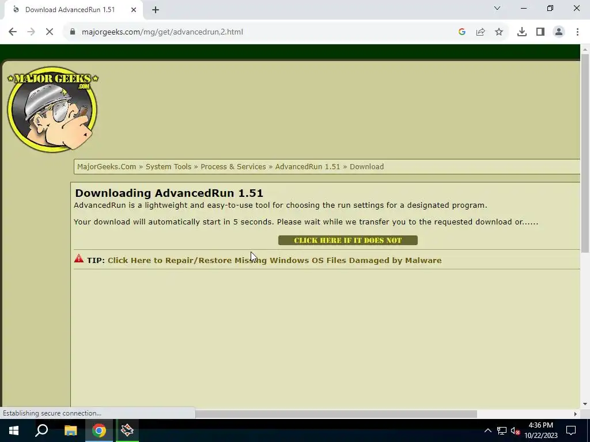
Task: Click the Google icon in address bar
Action: click(x=462, y=32)
